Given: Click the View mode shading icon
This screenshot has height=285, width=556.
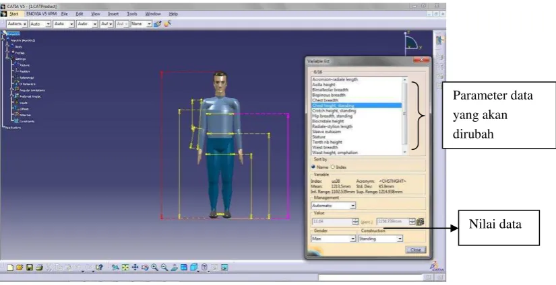Looking at the screenshot, I should pos(205,268).
